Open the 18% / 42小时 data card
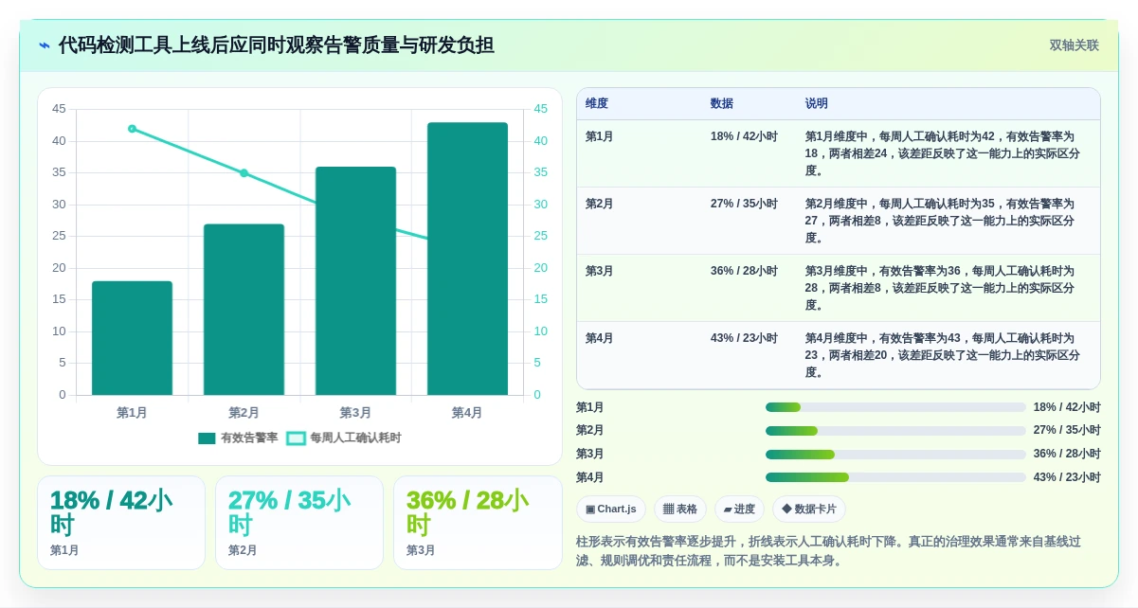 [121, 523]
